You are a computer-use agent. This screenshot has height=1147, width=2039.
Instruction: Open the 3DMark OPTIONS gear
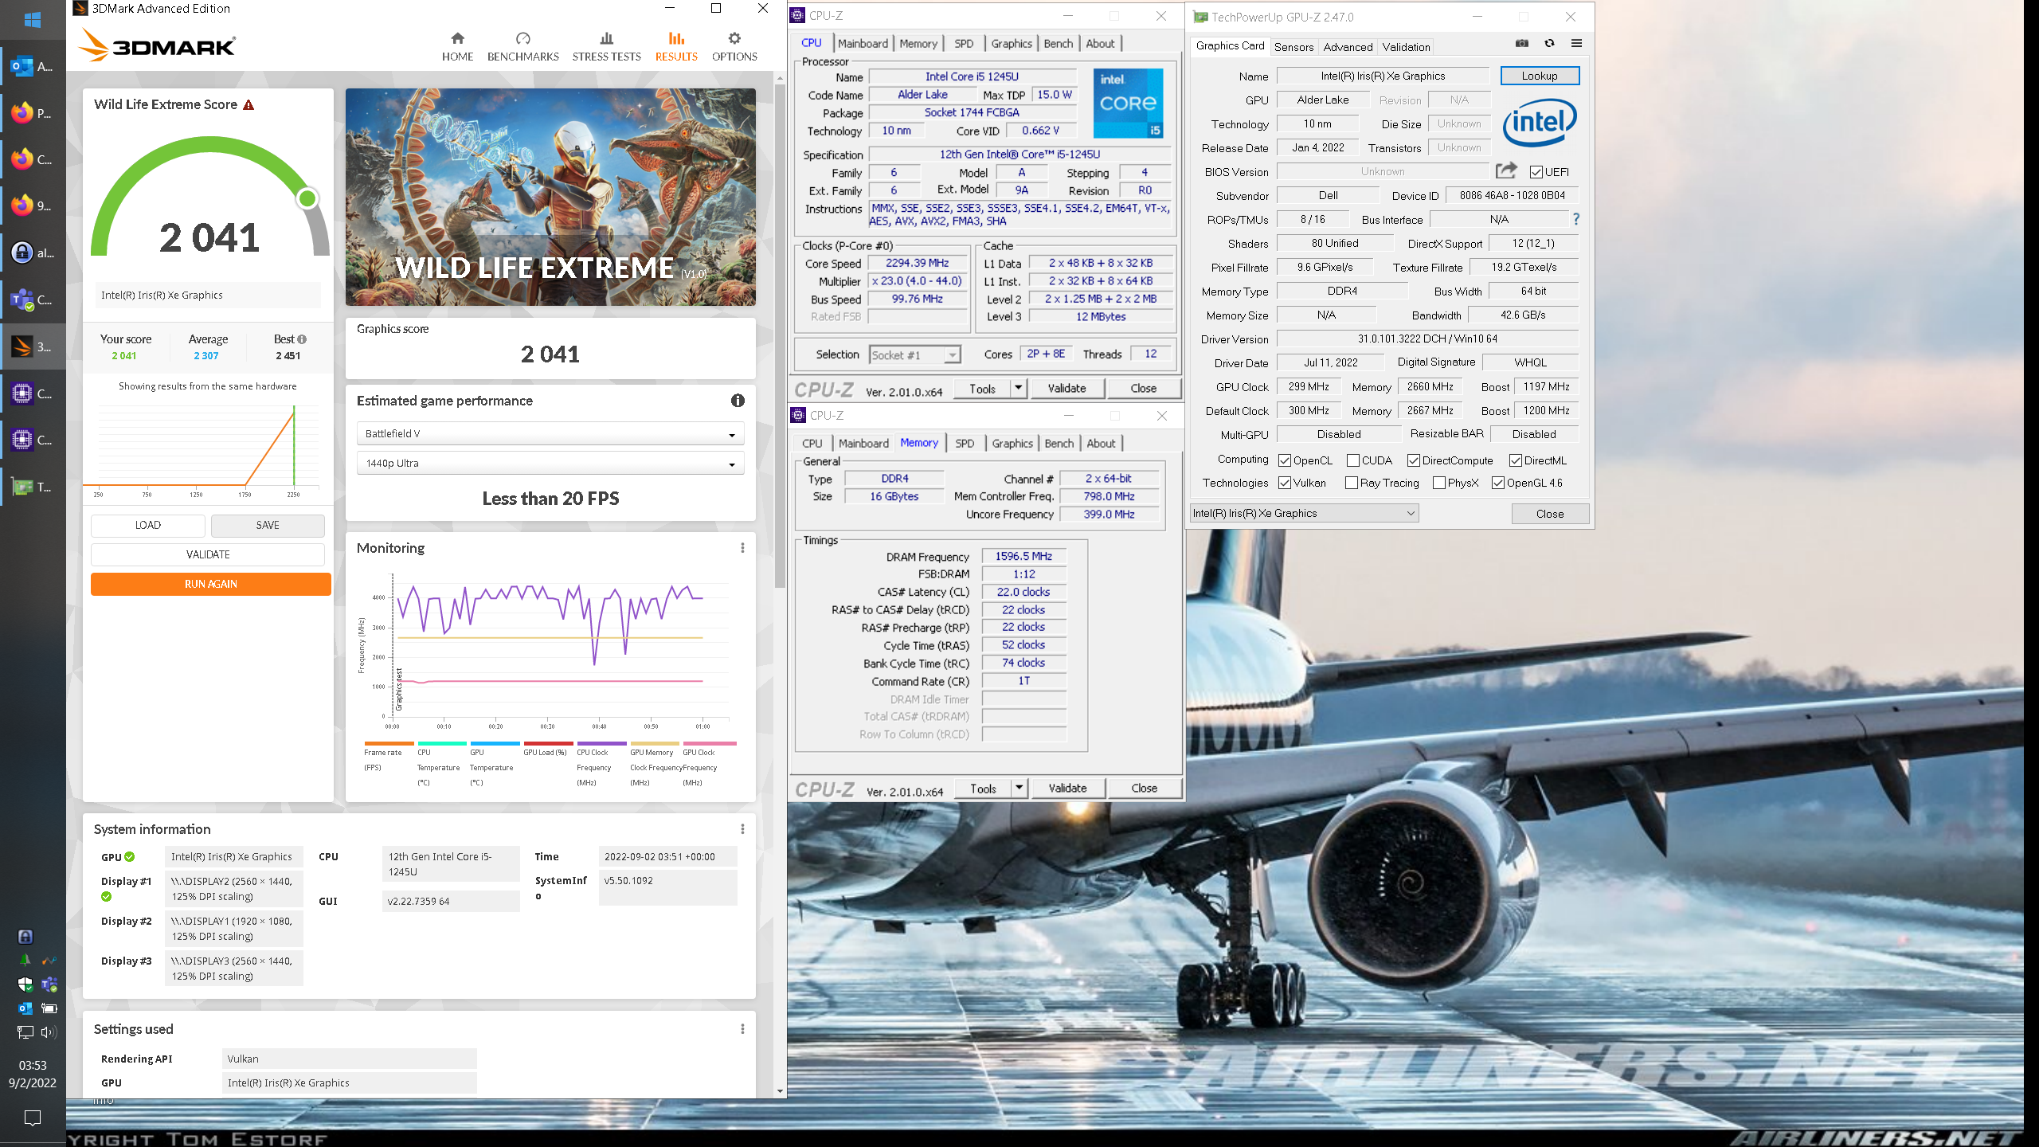click(734, 47)
